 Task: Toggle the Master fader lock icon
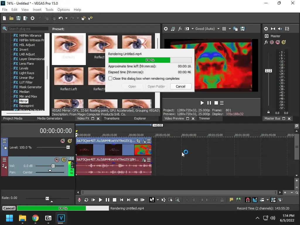pos(268,112)
